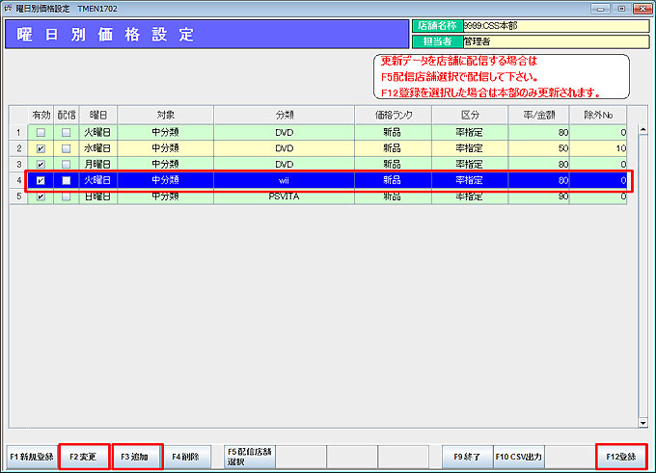Viewport: 656px width, 473px height.
Task: Toggle 有効 checkbox for the 水曜日 row
Action: (41, 149)
